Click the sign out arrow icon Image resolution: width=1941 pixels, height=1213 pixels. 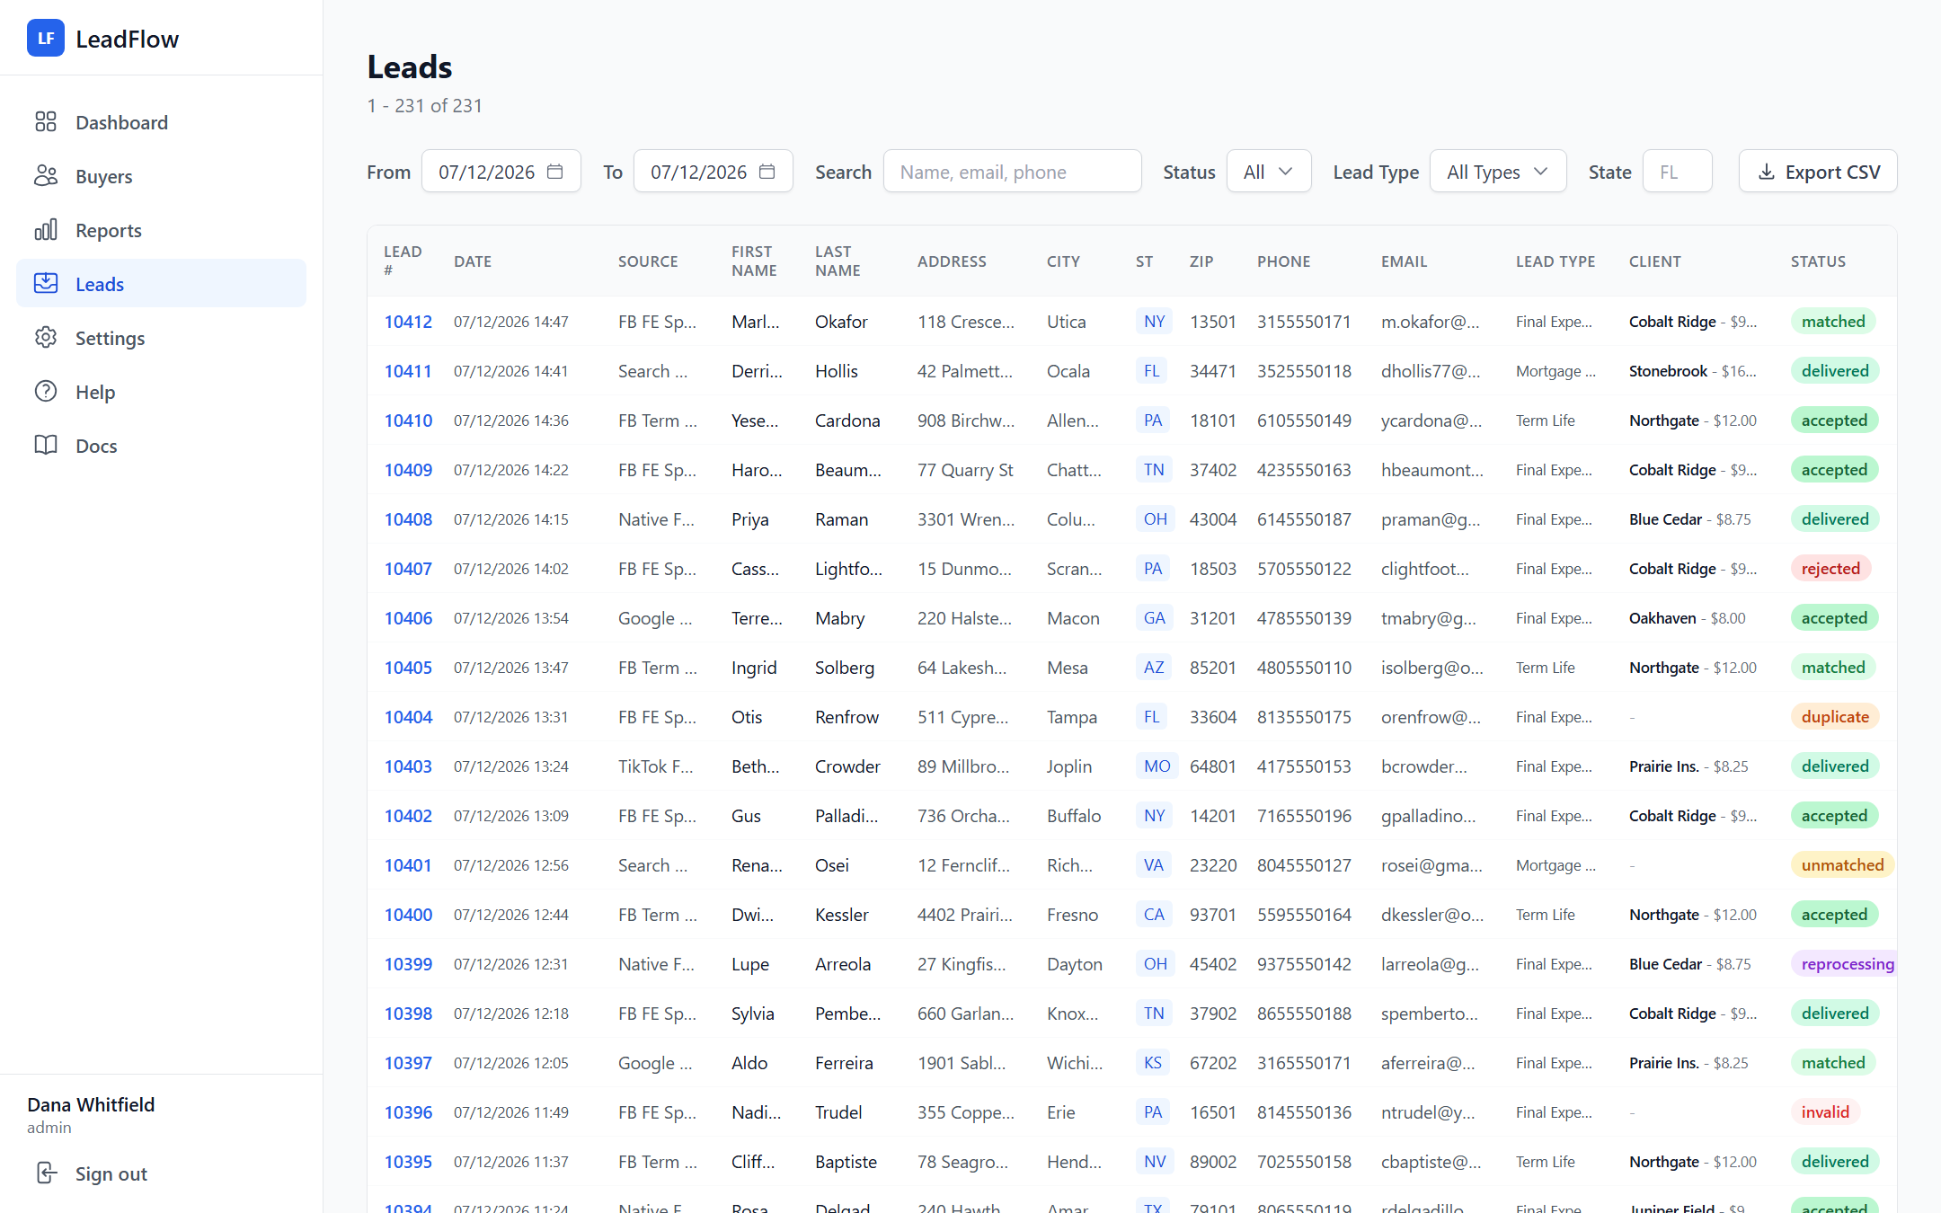point(46,1173)
